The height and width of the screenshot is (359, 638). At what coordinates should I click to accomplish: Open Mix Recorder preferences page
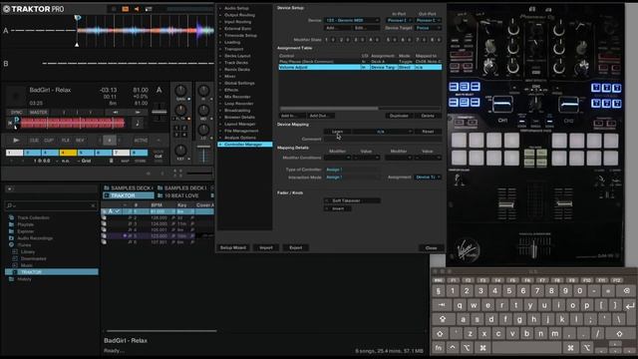[237, 97]
